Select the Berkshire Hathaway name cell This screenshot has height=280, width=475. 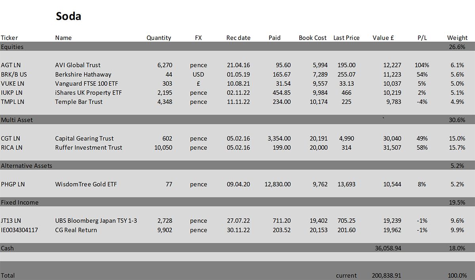[x=83, y=74]
